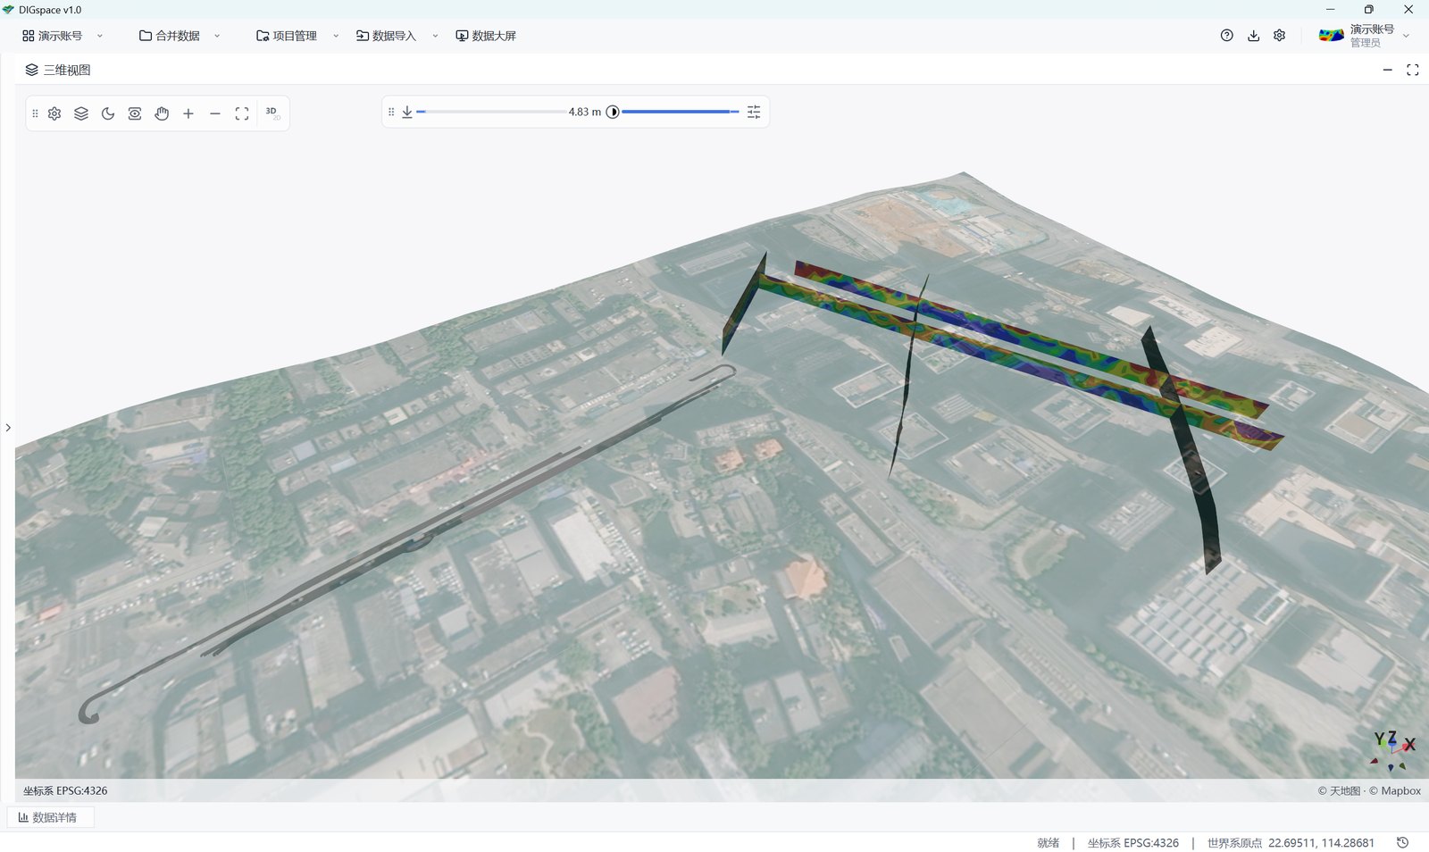1429x852 pixels.
Task: Open the slider adjustment settings icon
Action: (x=754, y=112)
